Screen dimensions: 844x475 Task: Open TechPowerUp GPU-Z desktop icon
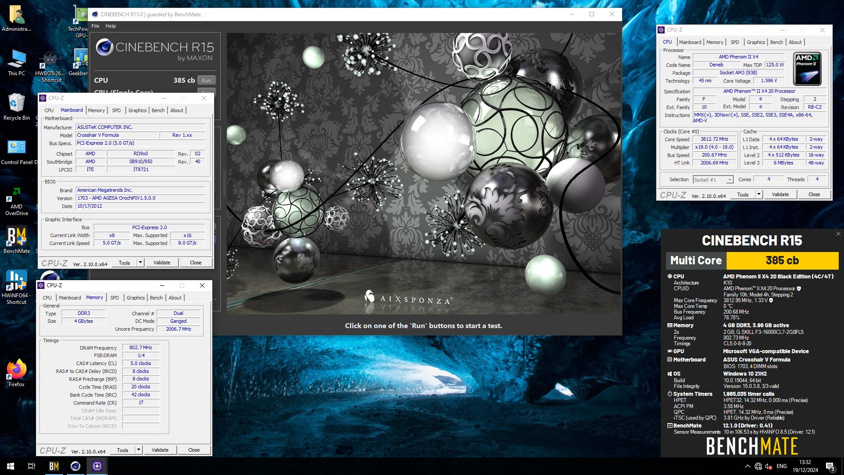point(79,22)
